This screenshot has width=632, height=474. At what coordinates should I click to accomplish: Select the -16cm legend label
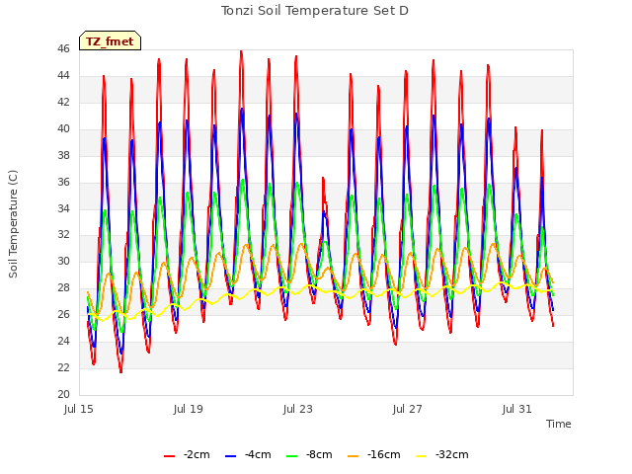tap(384, 455)
